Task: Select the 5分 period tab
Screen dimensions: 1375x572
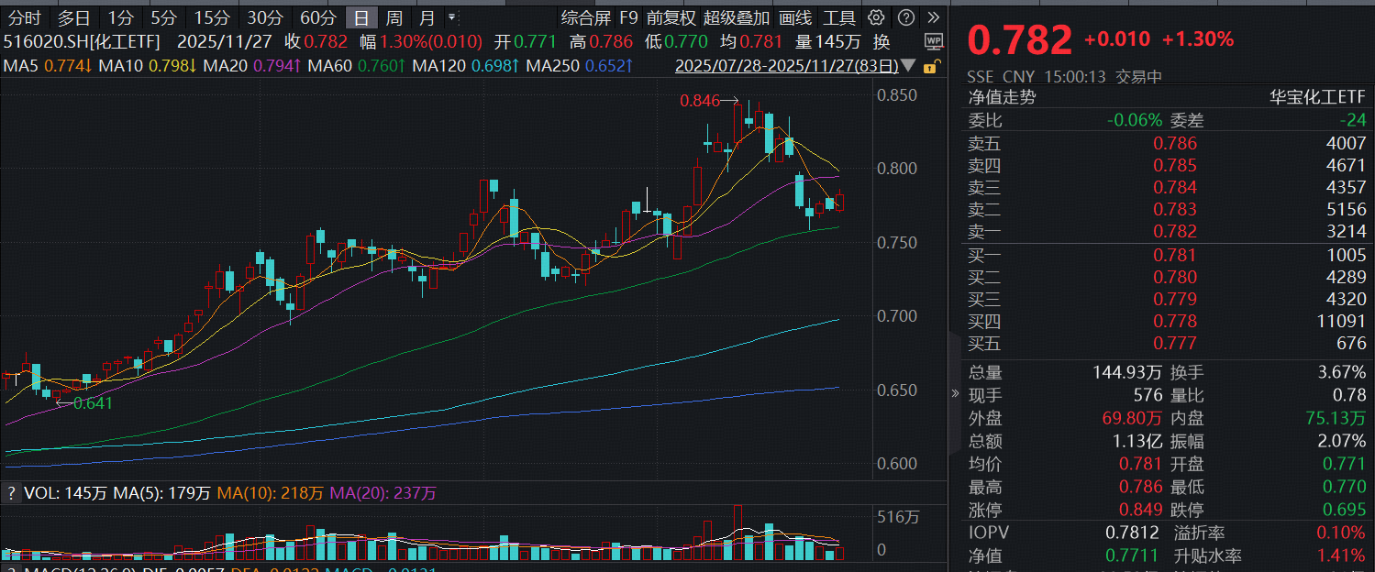Action: click(x=164, y=17)
